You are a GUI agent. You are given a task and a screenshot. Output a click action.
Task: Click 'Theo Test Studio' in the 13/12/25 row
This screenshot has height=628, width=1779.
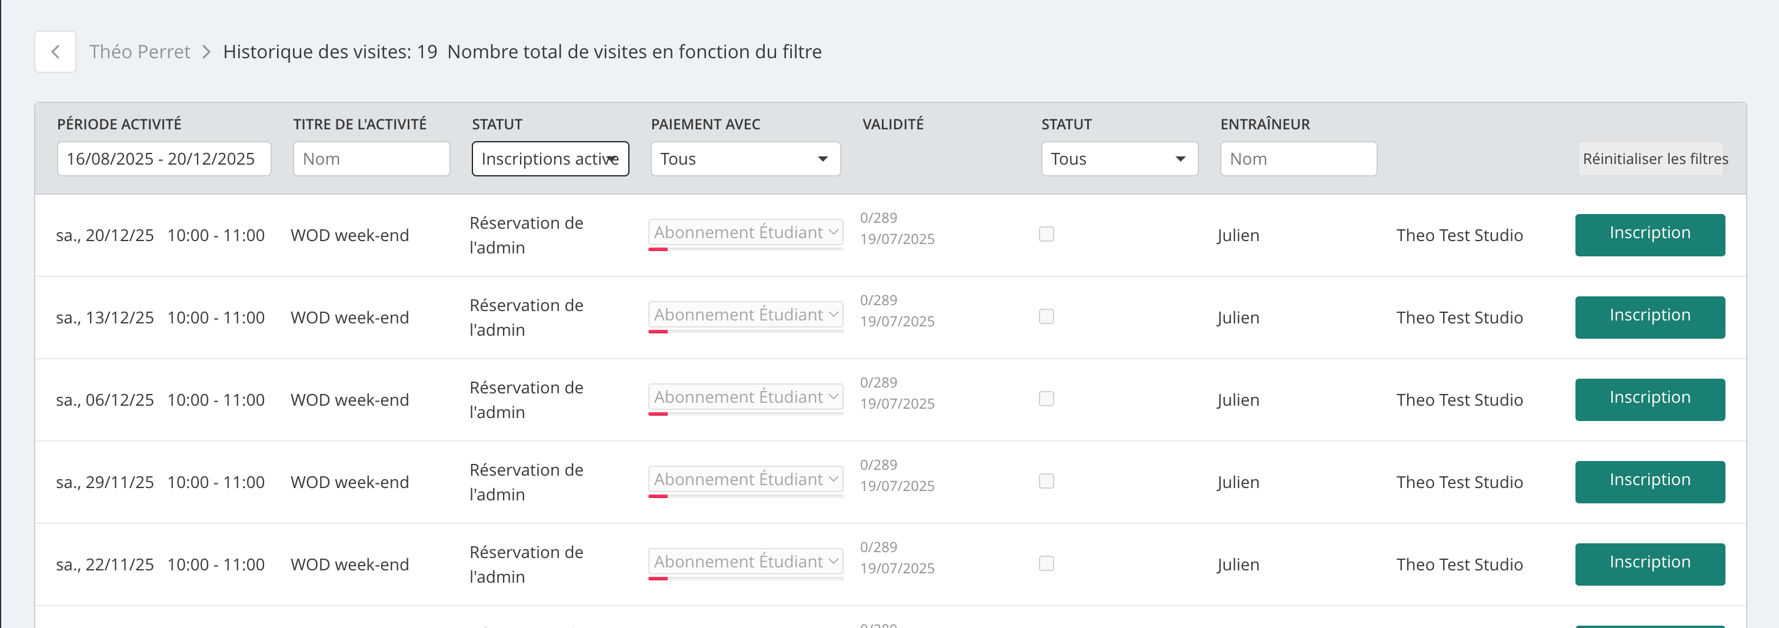(1459, 318)
